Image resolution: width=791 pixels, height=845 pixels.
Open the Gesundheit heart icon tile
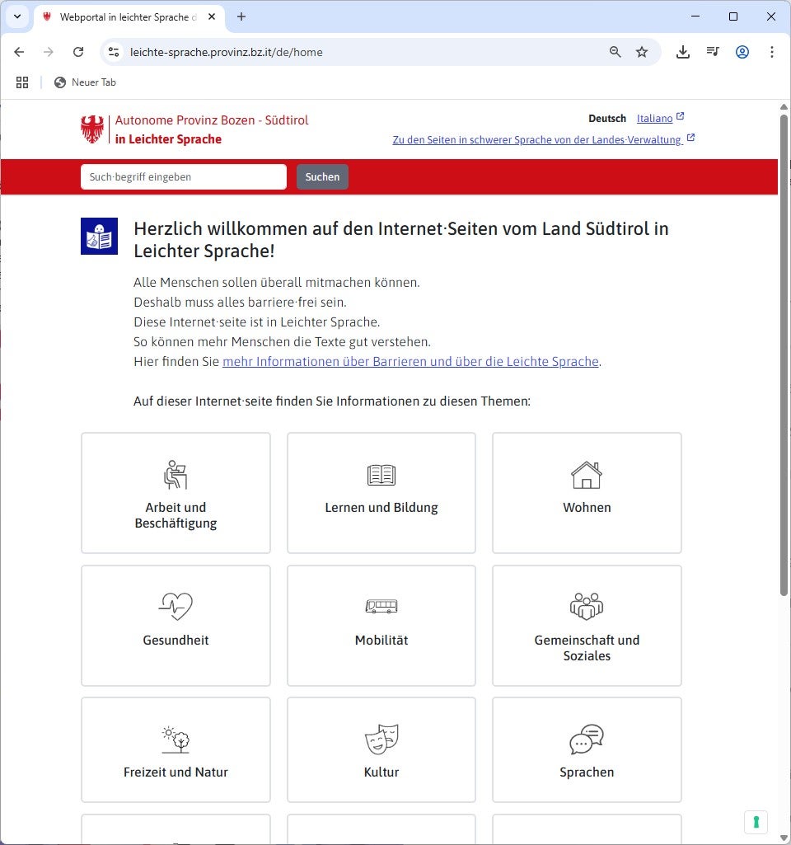pos(176,625)
